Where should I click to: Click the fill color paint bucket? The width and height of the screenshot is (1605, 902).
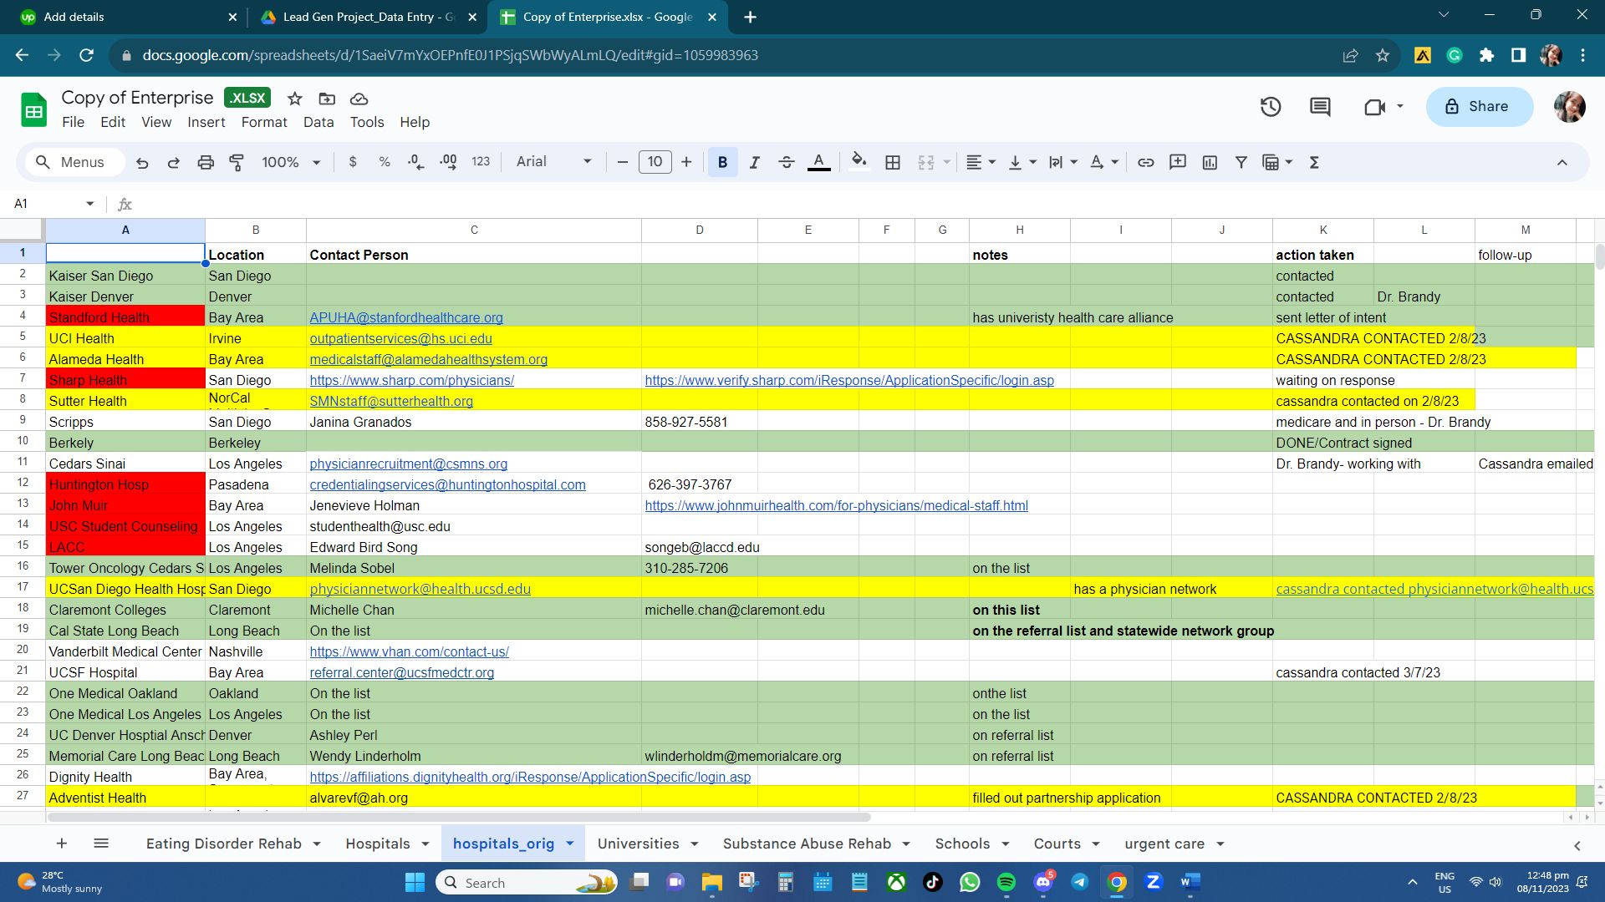[x=859, y=162]
